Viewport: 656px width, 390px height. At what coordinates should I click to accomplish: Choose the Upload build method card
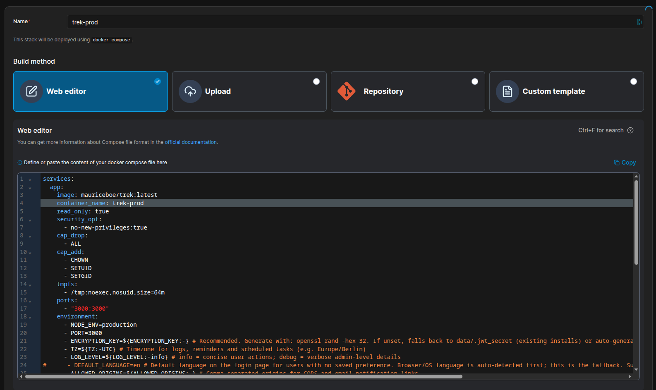(249, 91)
